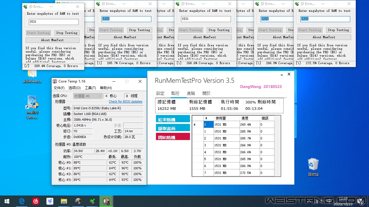
Task: Select the 回收站 Recycle Bin icon
Action: pyautogui.click(x=313, y=167)
